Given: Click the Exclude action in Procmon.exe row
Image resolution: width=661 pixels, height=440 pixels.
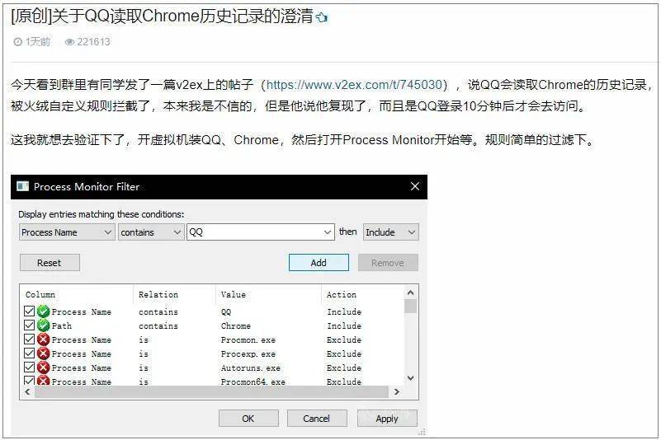Looking at the screenshot, I should [344, 339].
